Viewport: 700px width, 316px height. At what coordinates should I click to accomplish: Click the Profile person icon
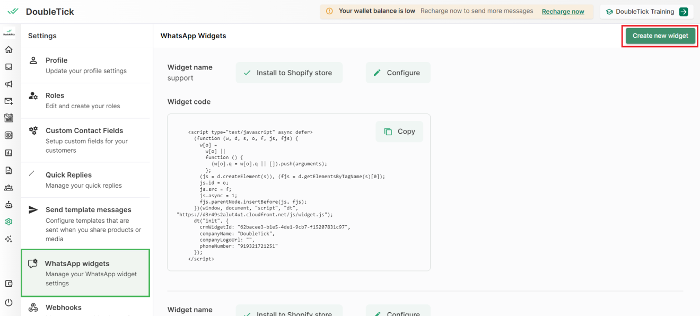click(x=33, y=60)
